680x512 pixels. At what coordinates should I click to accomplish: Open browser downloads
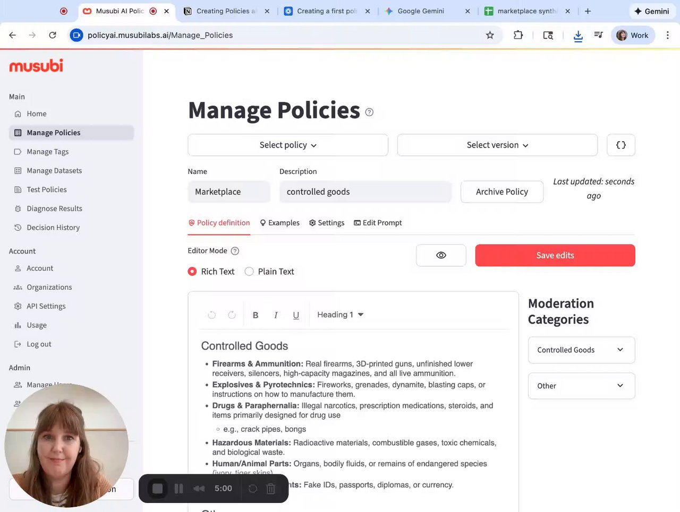coord(578,36)
